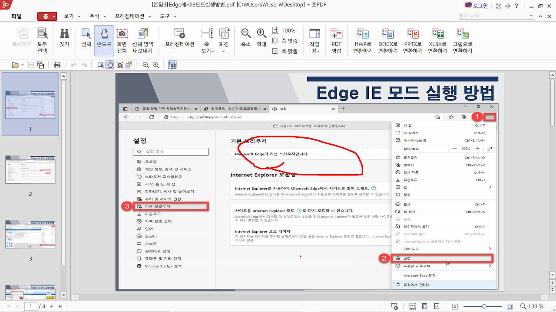The height and width of the screenshot is (312, 556).
Task: Click PPTX로 변환하기 conversion icon
Action: pyautogui.click(x=413, y=41)
